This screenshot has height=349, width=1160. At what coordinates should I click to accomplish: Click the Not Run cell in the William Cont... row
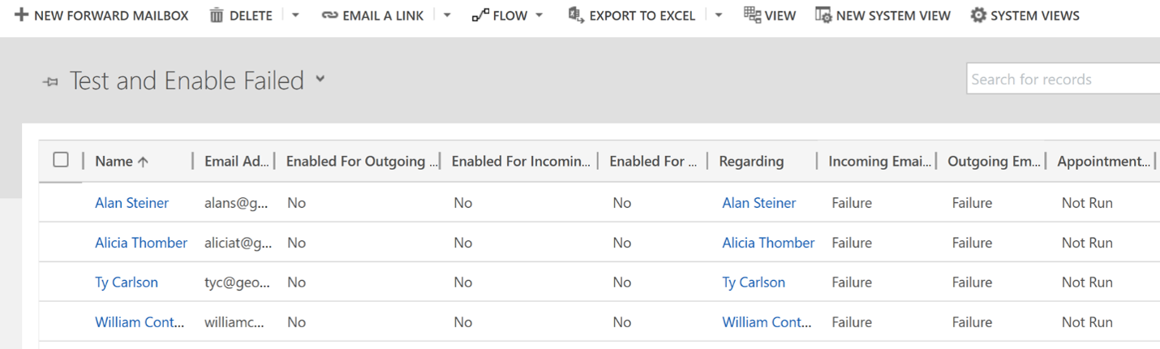pos(1087,322)
